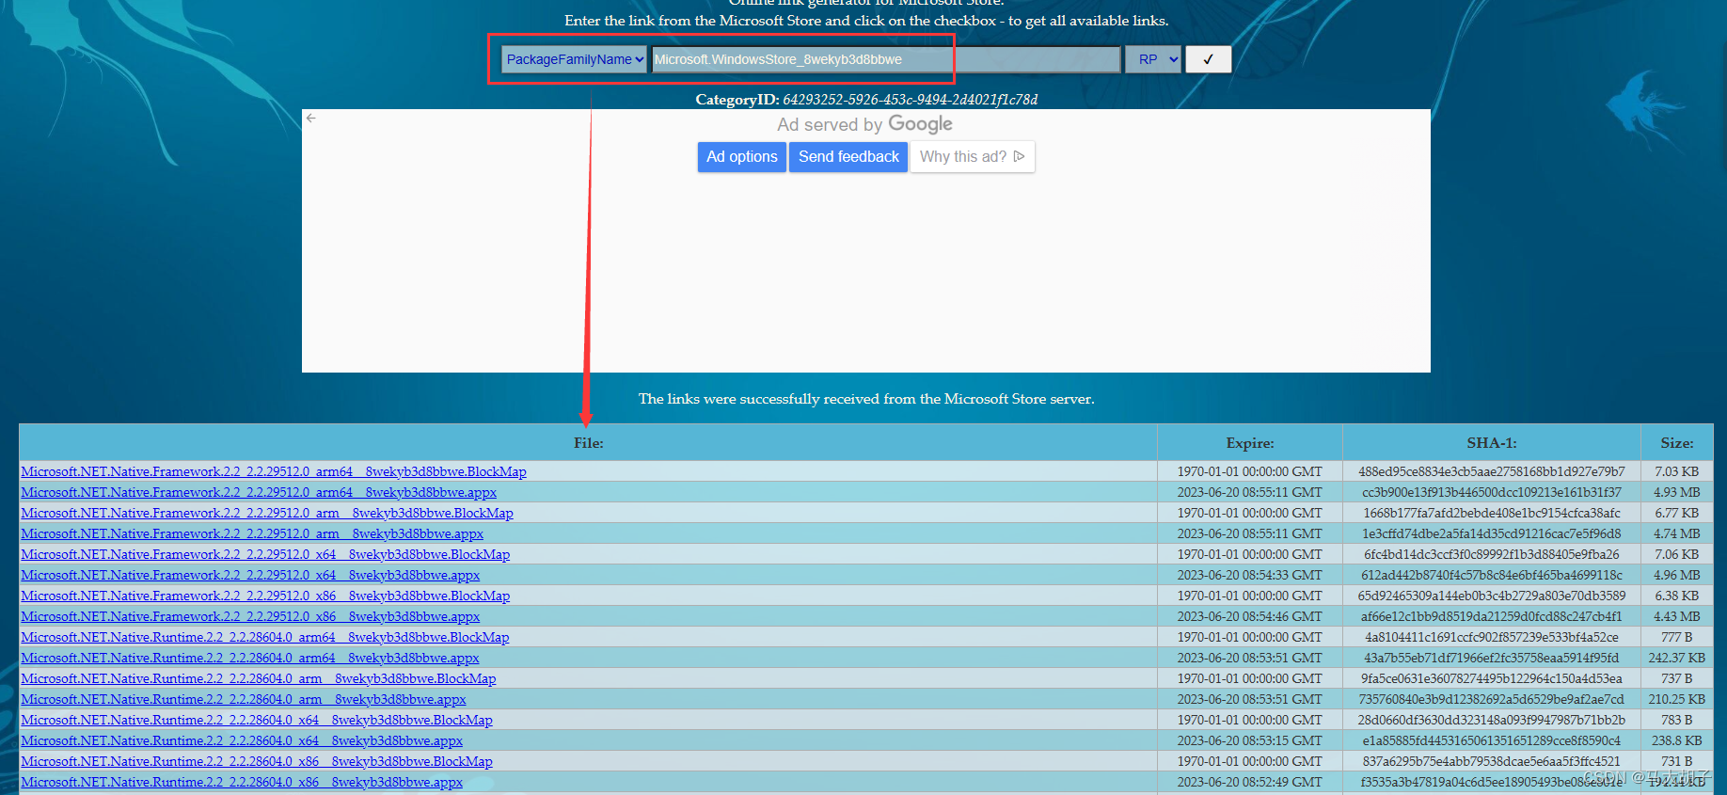Download Native.Runtime 28604.0 x86 appx link
This screenshot has height=795, width=1727.
coord(242,782)
